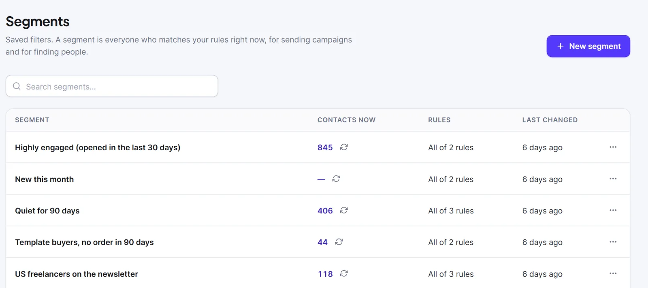
Task: Create a New segment
Action: point(588,46)
